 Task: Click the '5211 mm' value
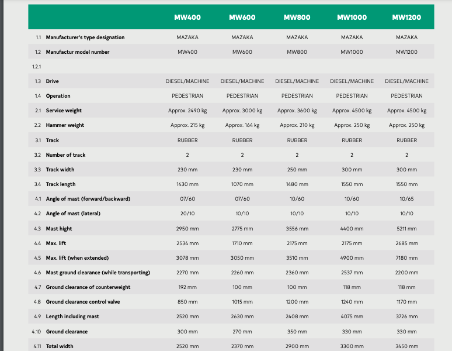pos(406,229)
